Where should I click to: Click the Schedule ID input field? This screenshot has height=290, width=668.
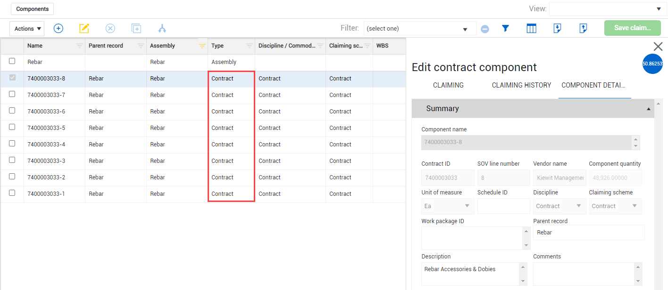503,206
